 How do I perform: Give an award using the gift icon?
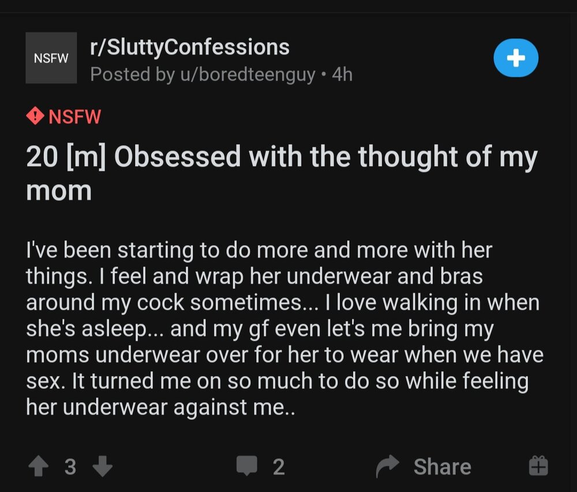[538, 465]
